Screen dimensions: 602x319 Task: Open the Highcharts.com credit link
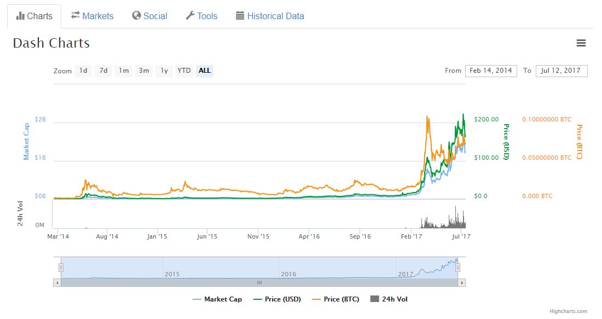pos(568,311)
